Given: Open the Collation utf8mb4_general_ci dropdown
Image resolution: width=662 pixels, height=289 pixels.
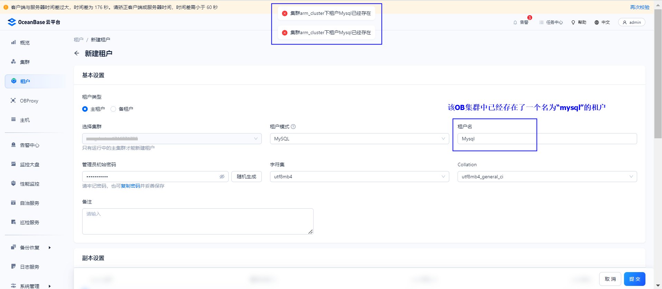Looking at the screenshot, I should tap(547, 177).
